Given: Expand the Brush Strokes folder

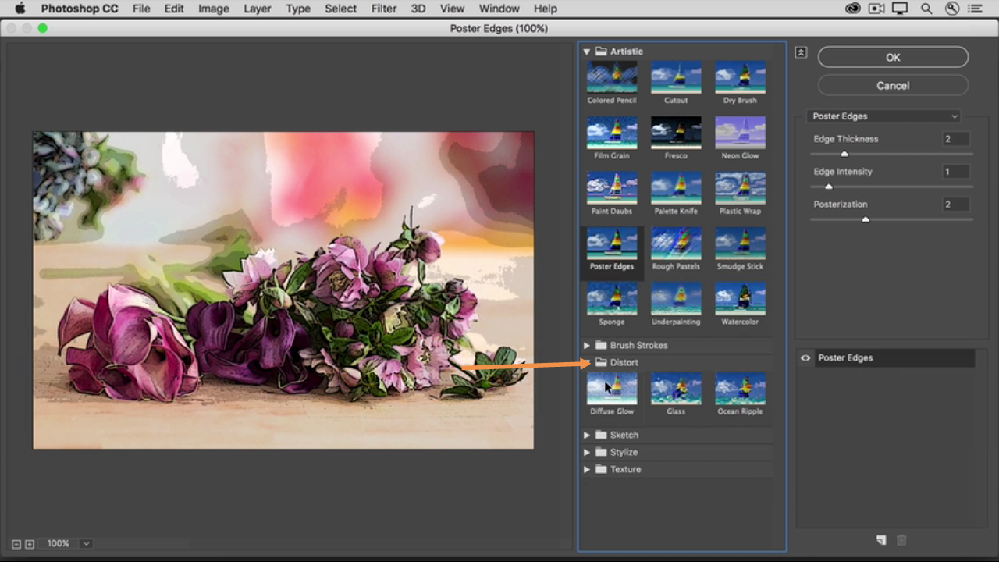Looking at the screenshot, I should [587, 345].
